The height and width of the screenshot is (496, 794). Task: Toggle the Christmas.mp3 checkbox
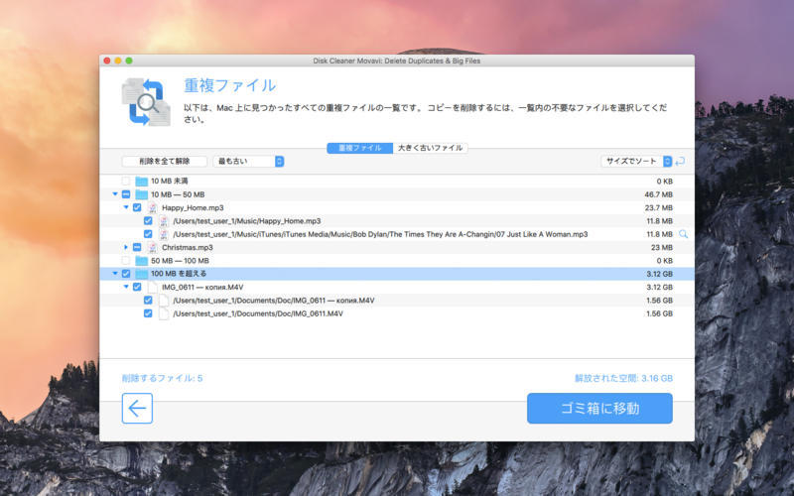pos(137,247)
